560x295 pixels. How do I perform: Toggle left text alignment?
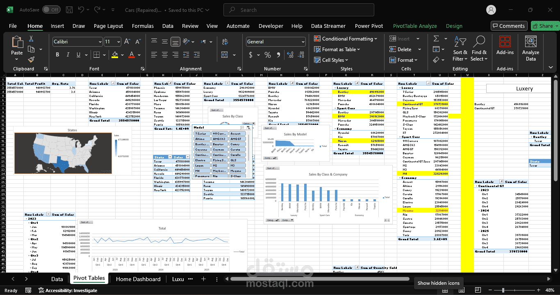(x=154, y=55)
